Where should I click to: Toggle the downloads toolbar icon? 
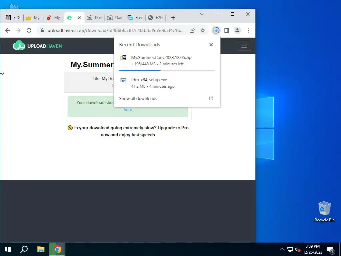tap(216, 30)
